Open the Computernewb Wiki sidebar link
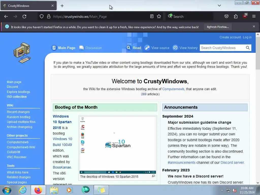Screen dimensions: 260x195 point(21,147)
